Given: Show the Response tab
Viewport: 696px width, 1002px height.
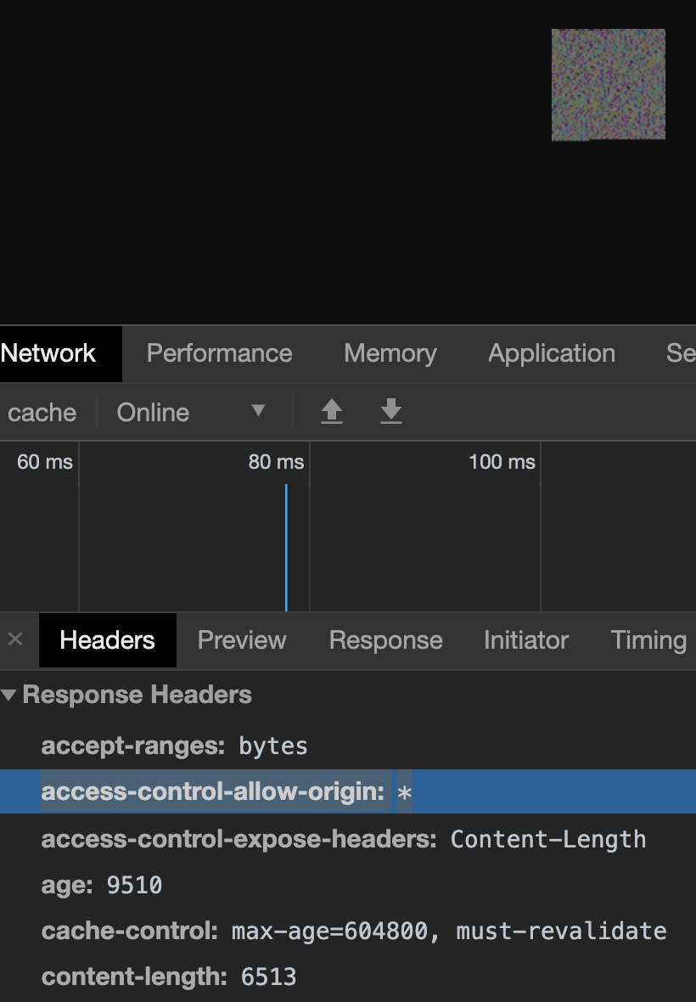Looking at the screenshot, I should [385, 640].
